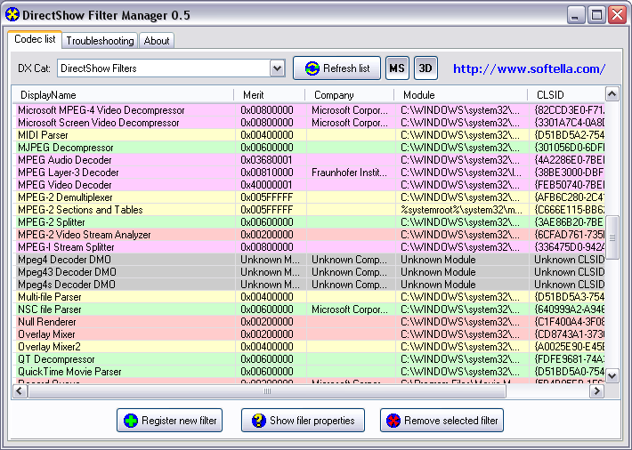The width and height of the screenshot is (632, 450).
Task: Select the Mpeg4 Decoder DMO row
Action: click(311, 260)
